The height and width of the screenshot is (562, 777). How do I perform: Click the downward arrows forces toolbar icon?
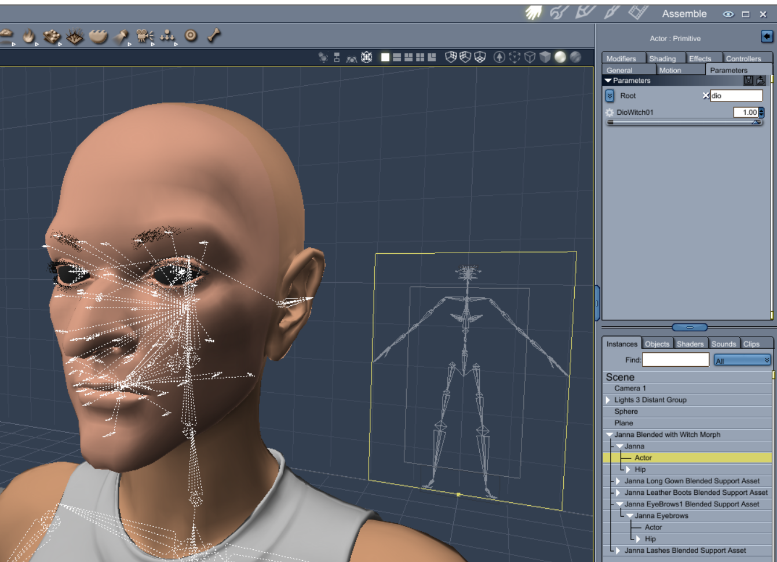pos(167,36)
